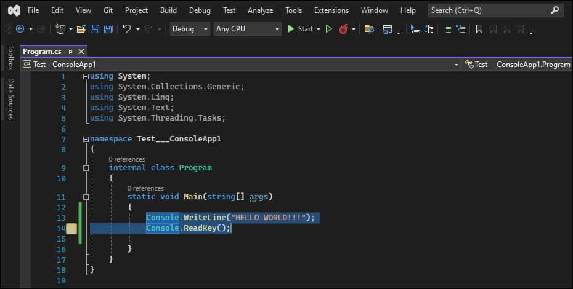This screenshot has height=289, width=573.
Task: Start without debugging, outlined play icon
Action: pyautogui.click(x=329, y=29)
